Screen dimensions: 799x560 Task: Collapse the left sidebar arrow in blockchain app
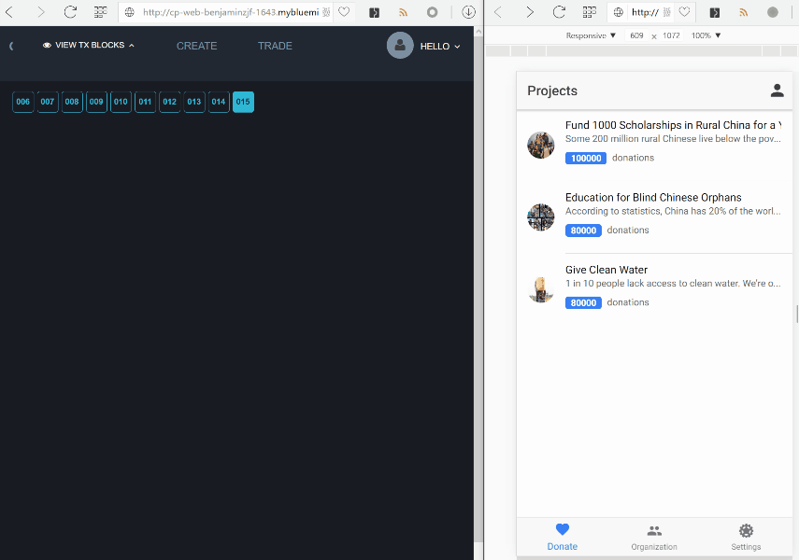[11, 46]
